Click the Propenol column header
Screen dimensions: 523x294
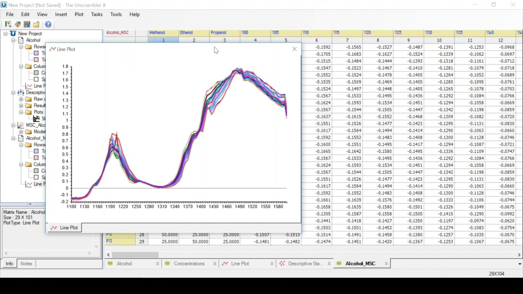(x=224, y=33)
